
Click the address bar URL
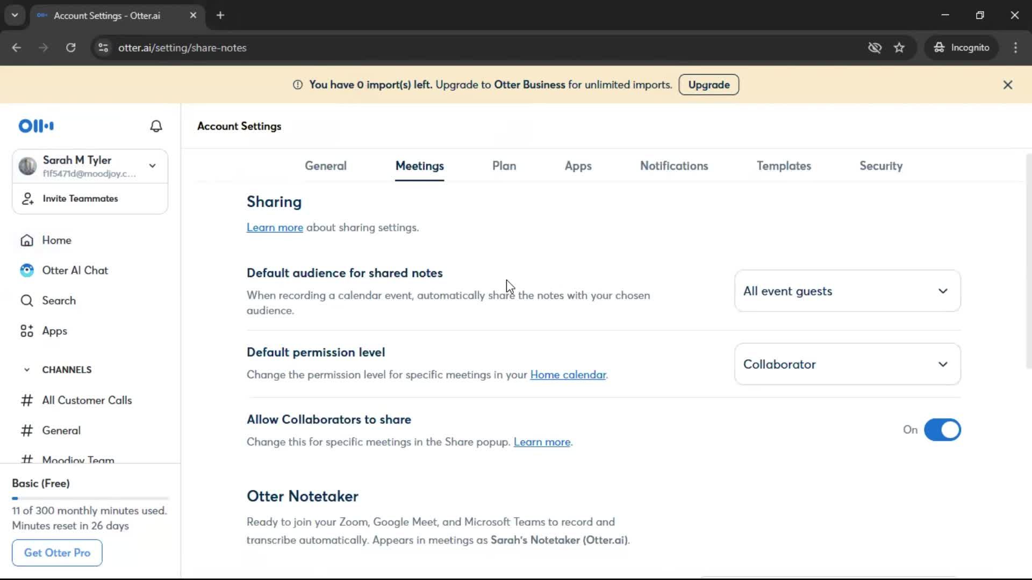click(x=182, y=48)
